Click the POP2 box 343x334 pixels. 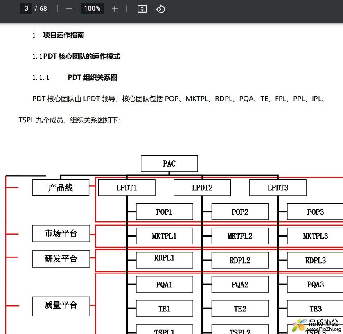click(x=240, y=212)
